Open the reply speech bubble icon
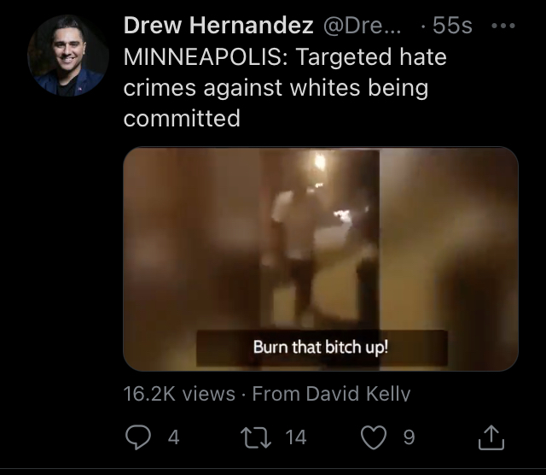This screenshot has width=546, height=475. [x=138, y=437]
